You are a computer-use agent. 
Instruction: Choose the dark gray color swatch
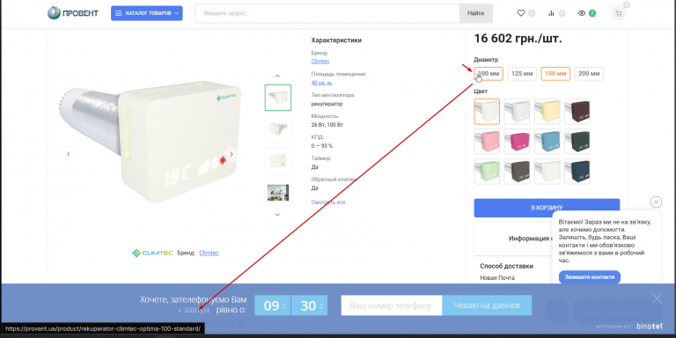point(517,172)
